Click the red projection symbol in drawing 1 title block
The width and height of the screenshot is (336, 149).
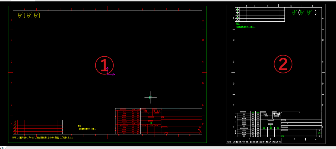pyautogui.click(x=156, y=111)
